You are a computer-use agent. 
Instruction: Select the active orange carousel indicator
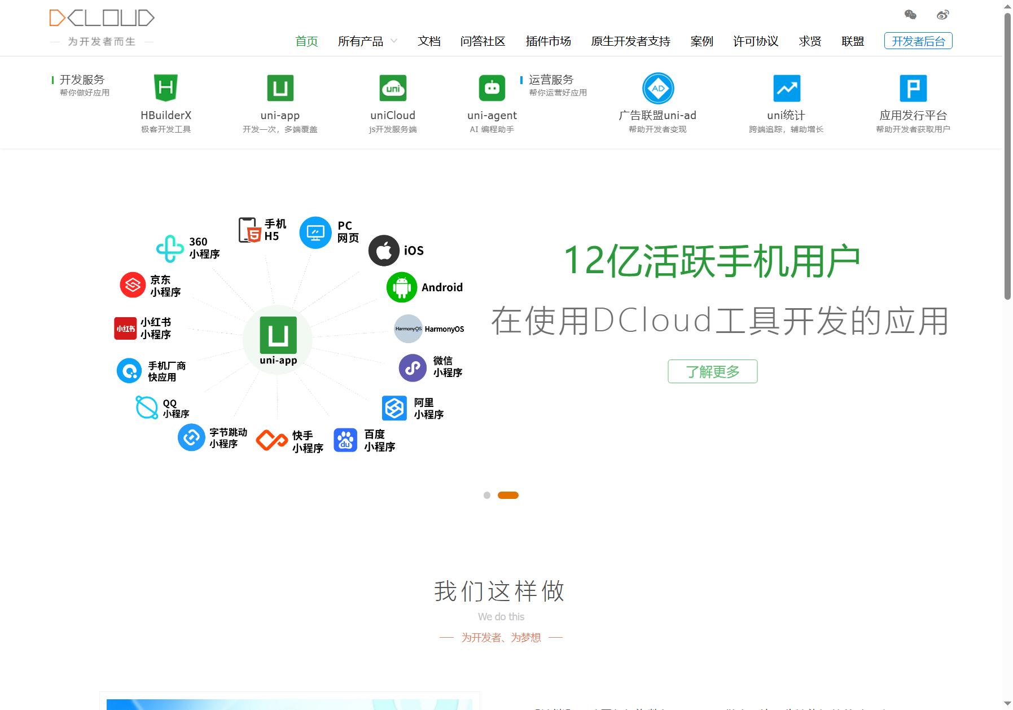point(508,495)
